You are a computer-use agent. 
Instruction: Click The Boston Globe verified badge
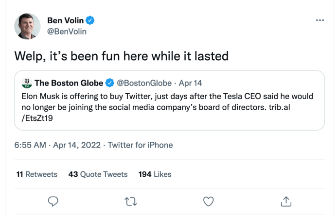point(110,83)
